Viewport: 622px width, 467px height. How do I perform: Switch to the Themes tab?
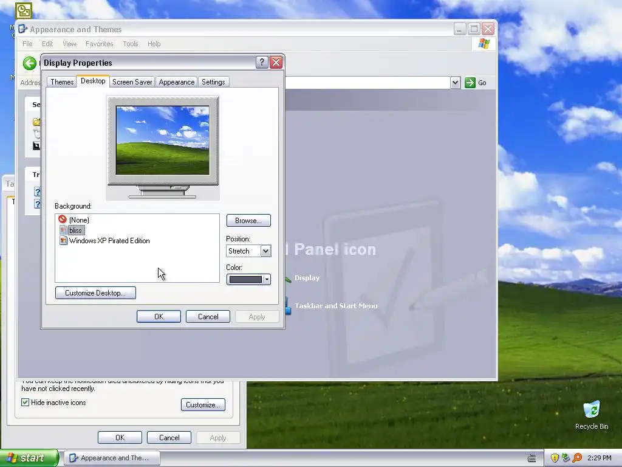click(62, 82)
